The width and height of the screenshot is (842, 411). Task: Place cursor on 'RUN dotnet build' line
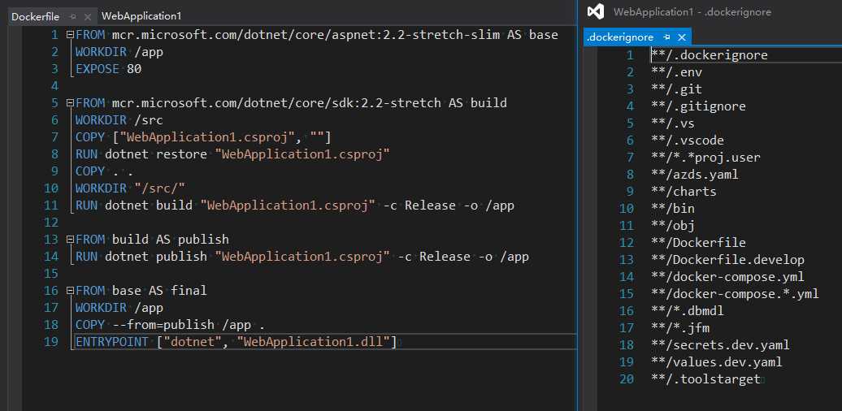[295, 205]
